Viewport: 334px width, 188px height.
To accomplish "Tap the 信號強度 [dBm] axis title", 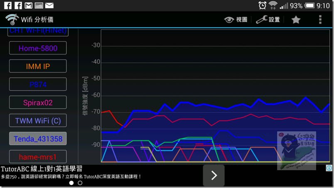I will [85, 96].
